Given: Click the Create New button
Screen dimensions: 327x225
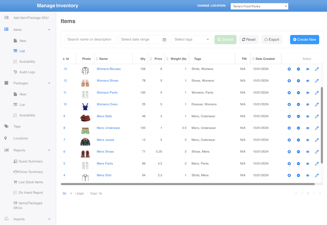Looking at the screenshot, I should tap(304, 40).
